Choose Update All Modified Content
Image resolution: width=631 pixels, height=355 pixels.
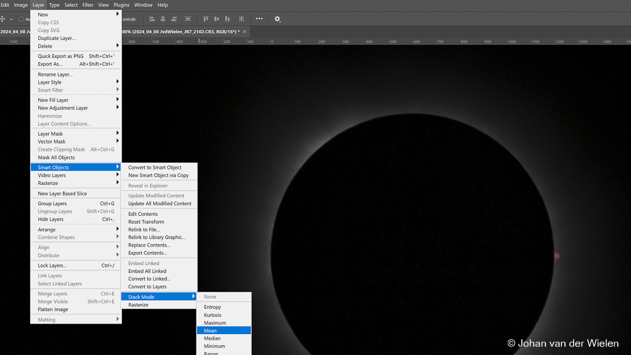coord(160,203)
